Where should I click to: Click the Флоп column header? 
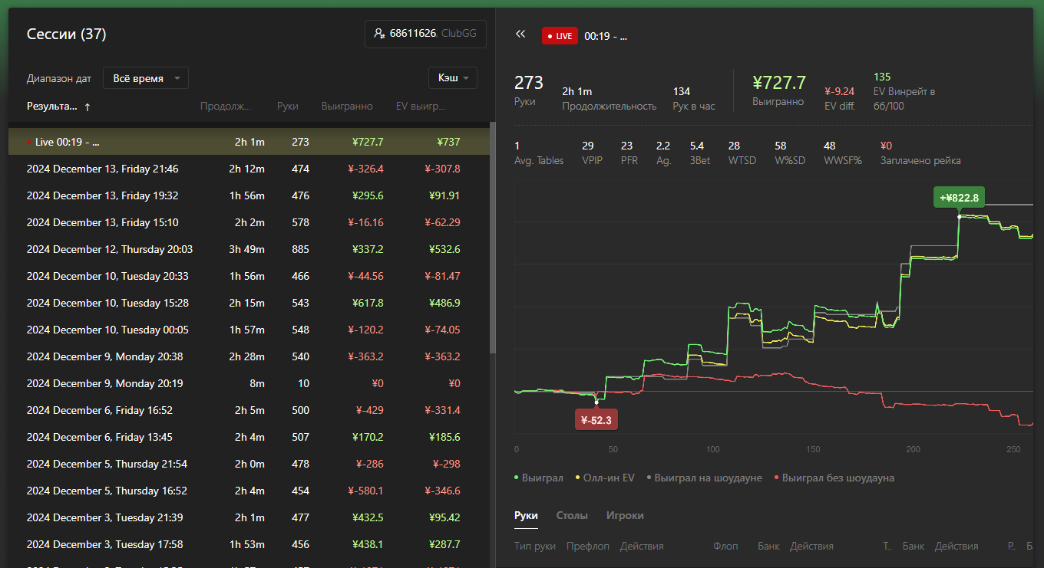[725, 547]
